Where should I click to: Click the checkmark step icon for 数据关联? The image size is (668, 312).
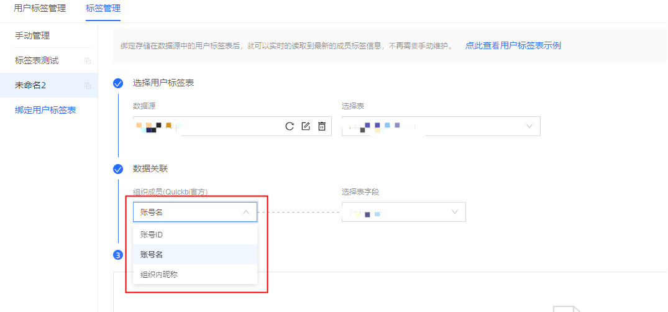pos(118,169)
